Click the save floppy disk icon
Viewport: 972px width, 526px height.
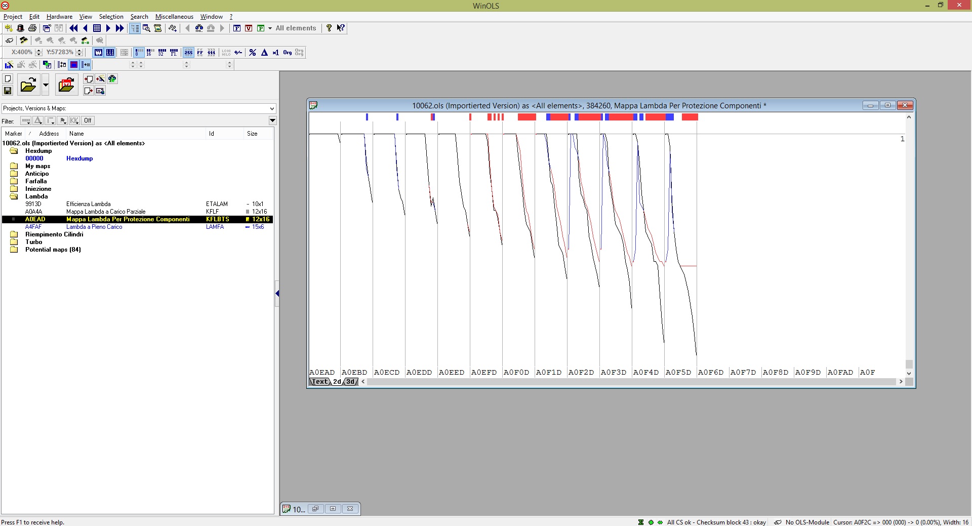point(8,91)
